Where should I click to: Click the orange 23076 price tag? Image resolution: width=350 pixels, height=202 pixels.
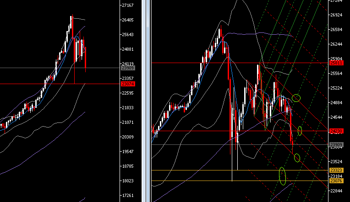pyautogui.click(x=336, y=181)
